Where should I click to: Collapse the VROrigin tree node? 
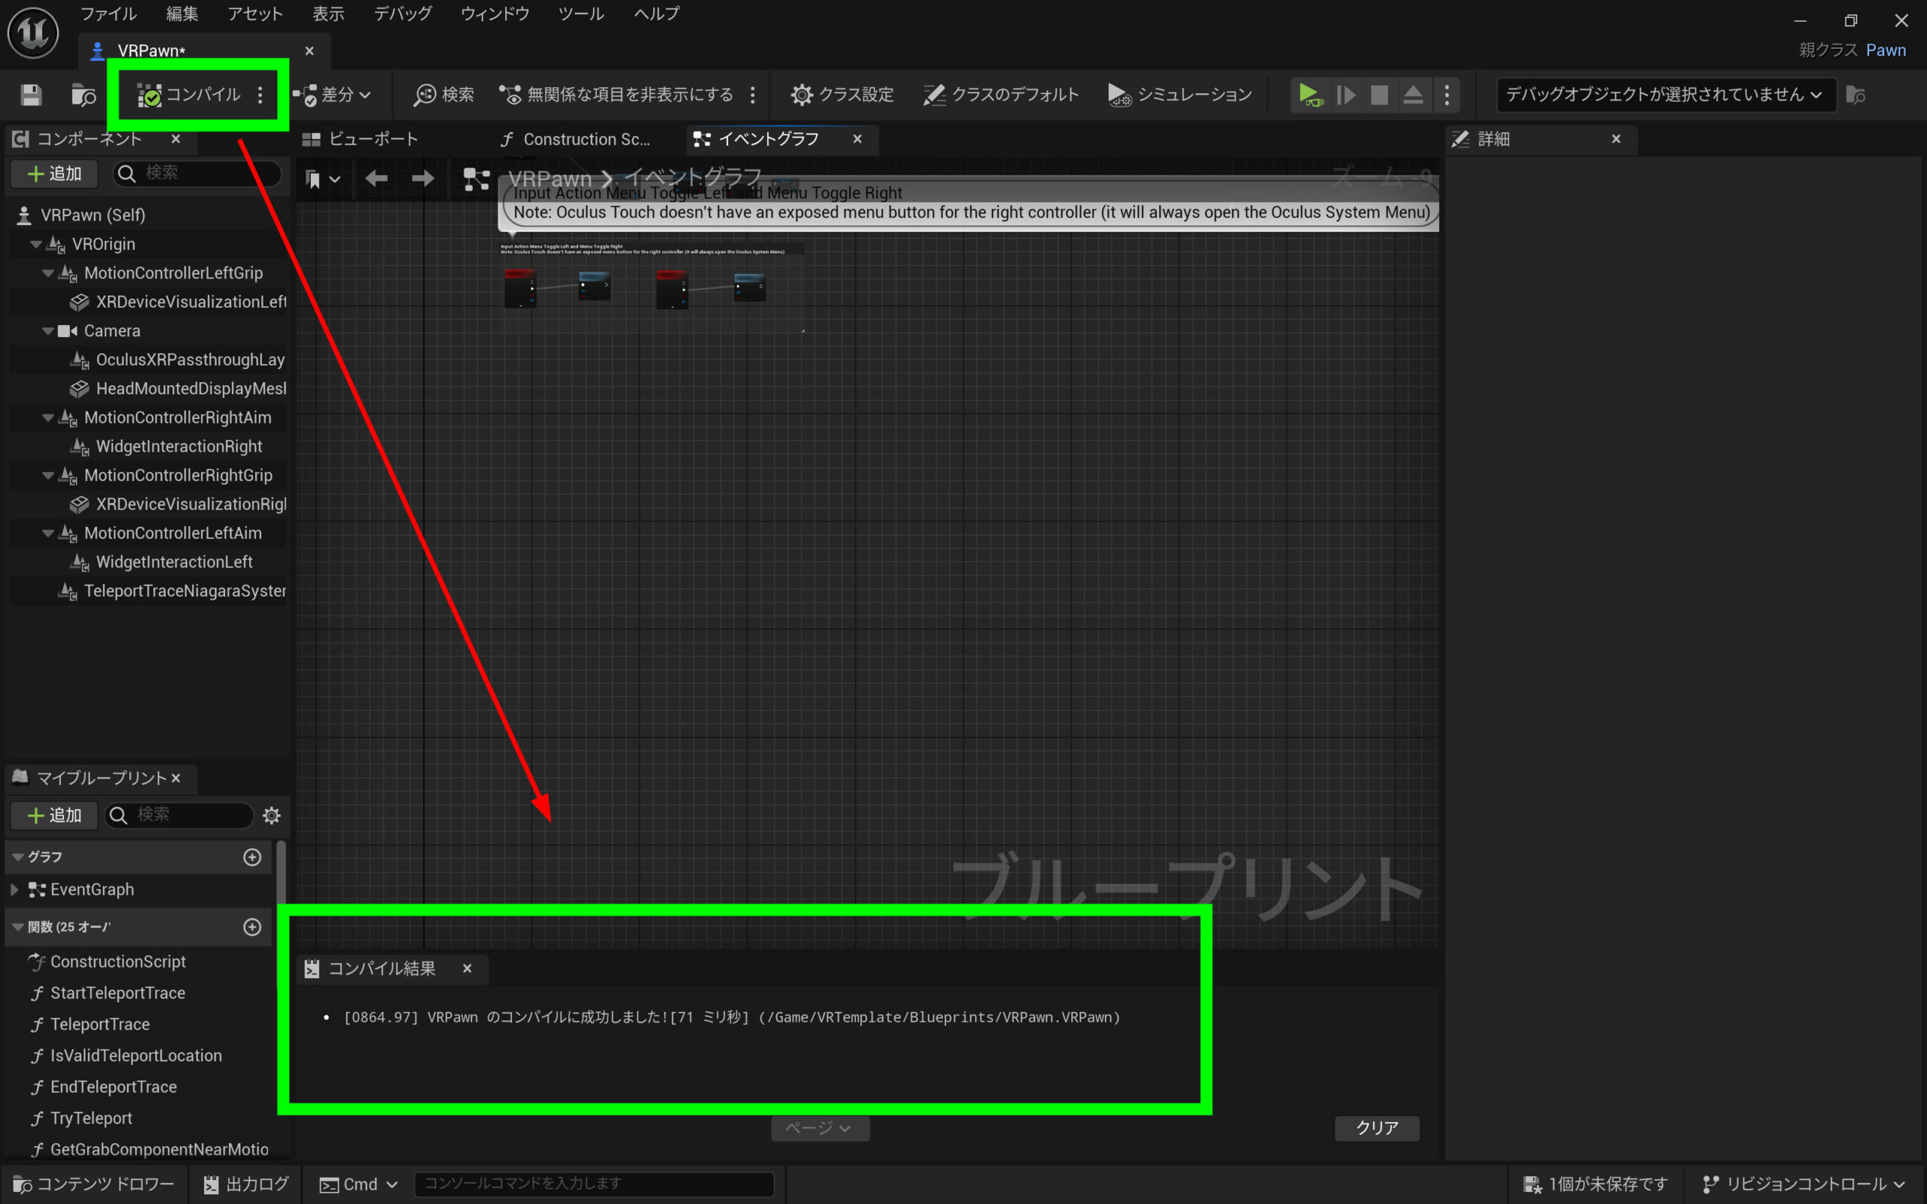(x=36, y=245)
